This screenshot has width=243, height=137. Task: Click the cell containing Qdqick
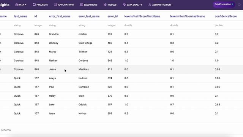coord(83,105)
